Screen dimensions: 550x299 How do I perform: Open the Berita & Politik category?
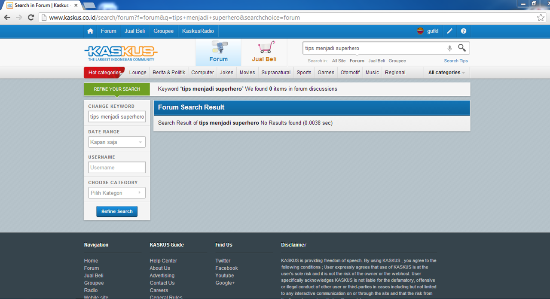pyautogui.click(x=169, y=73)
